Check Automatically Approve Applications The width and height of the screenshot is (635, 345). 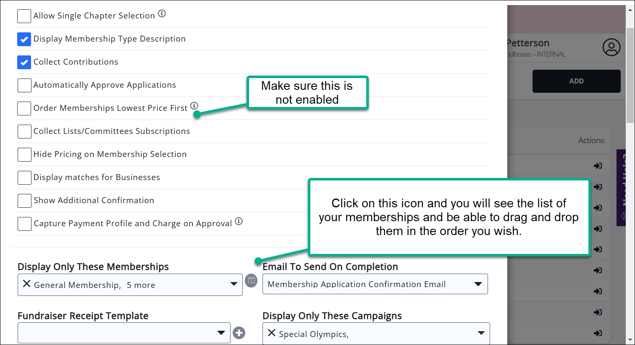click(x=24, y=85)
